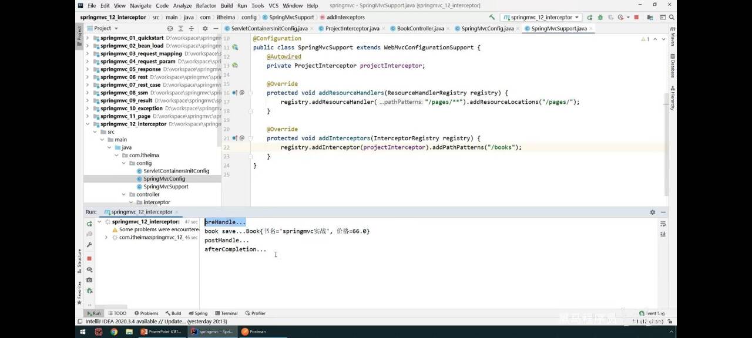
Task: Click the soft-wrap icon beside the console output
Action: 663,224
